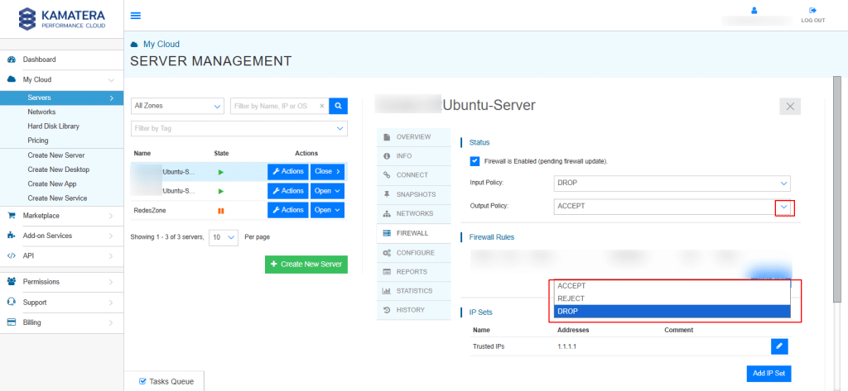Open the 10 per page dropdown

(224, 237)
